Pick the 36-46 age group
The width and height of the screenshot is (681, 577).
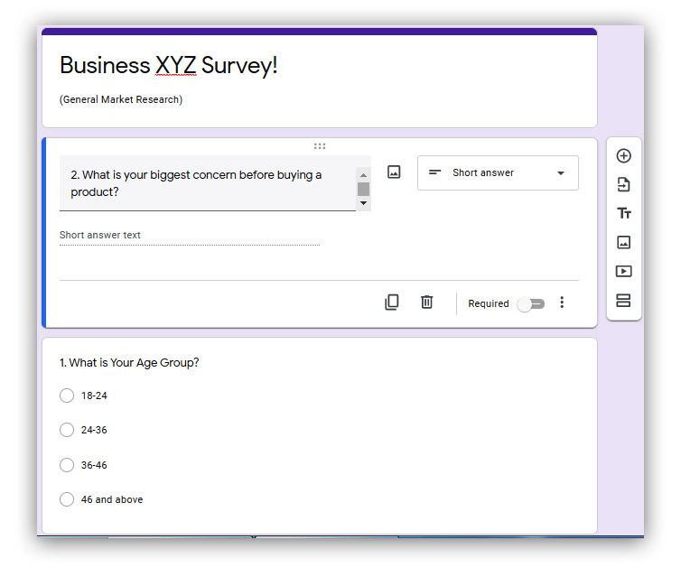[x=67, y=465]
